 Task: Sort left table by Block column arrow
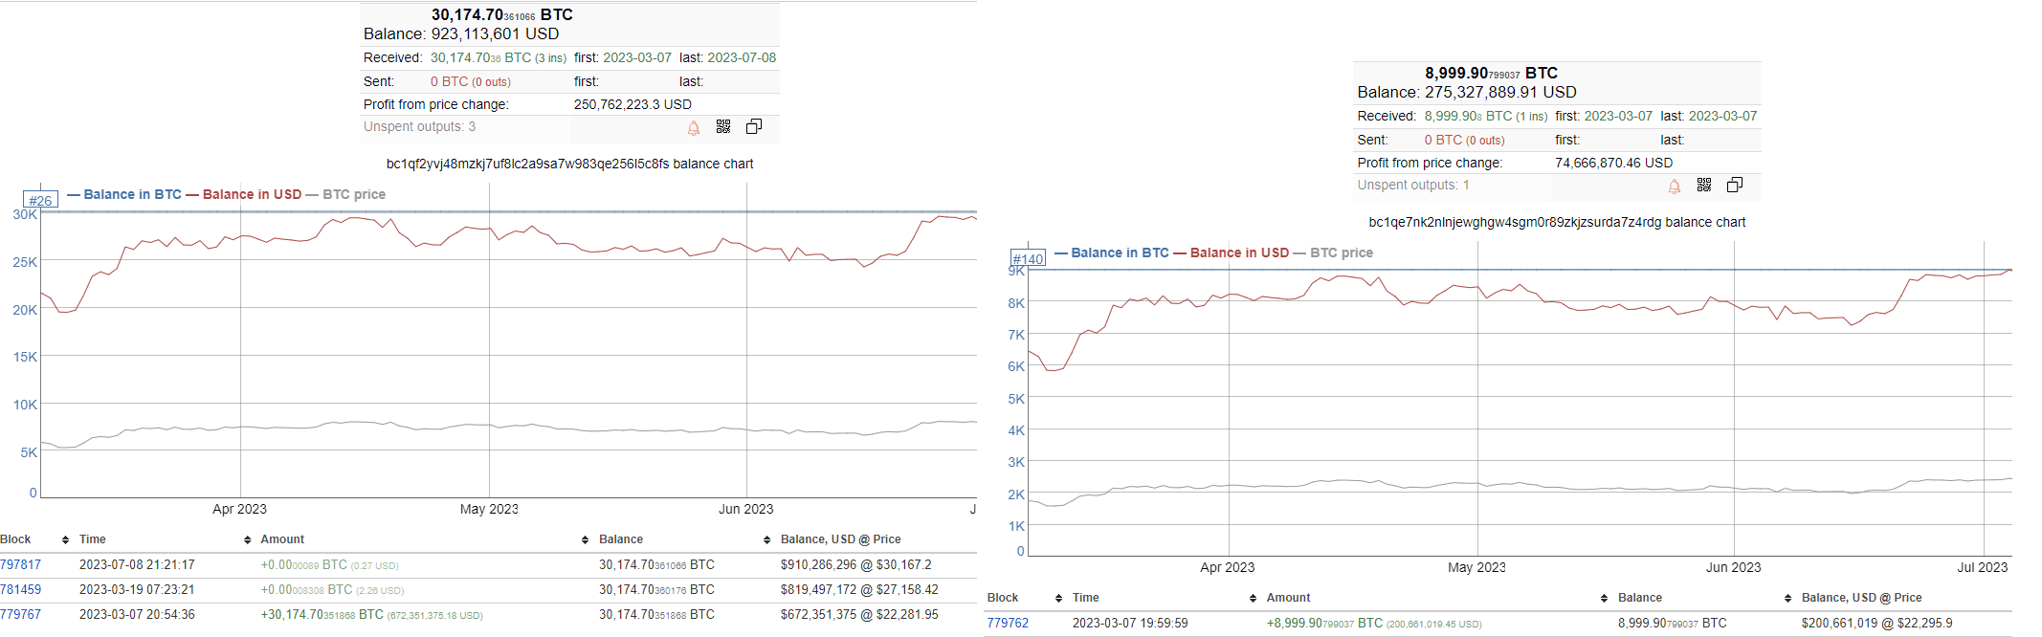[65, 540]
